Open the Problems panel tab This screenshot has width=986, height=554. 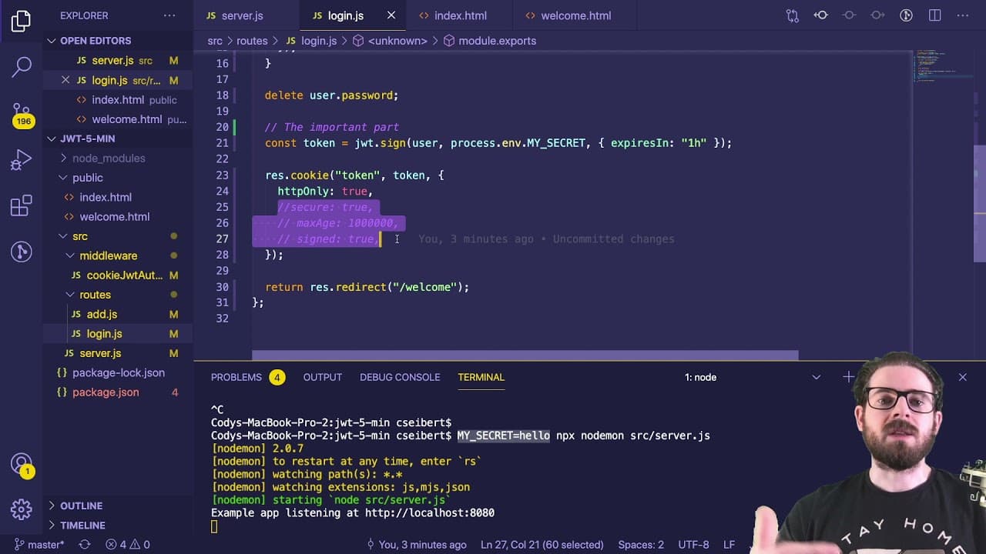point(246,377)
